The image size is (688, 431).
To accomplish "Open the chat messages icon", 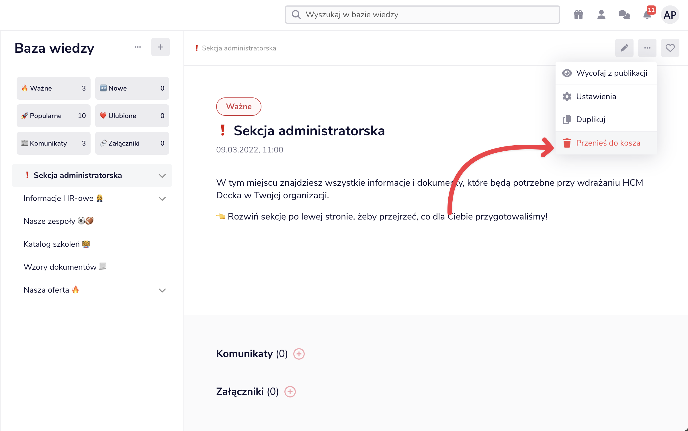I will pyautogui.click(x=624, y=15).
